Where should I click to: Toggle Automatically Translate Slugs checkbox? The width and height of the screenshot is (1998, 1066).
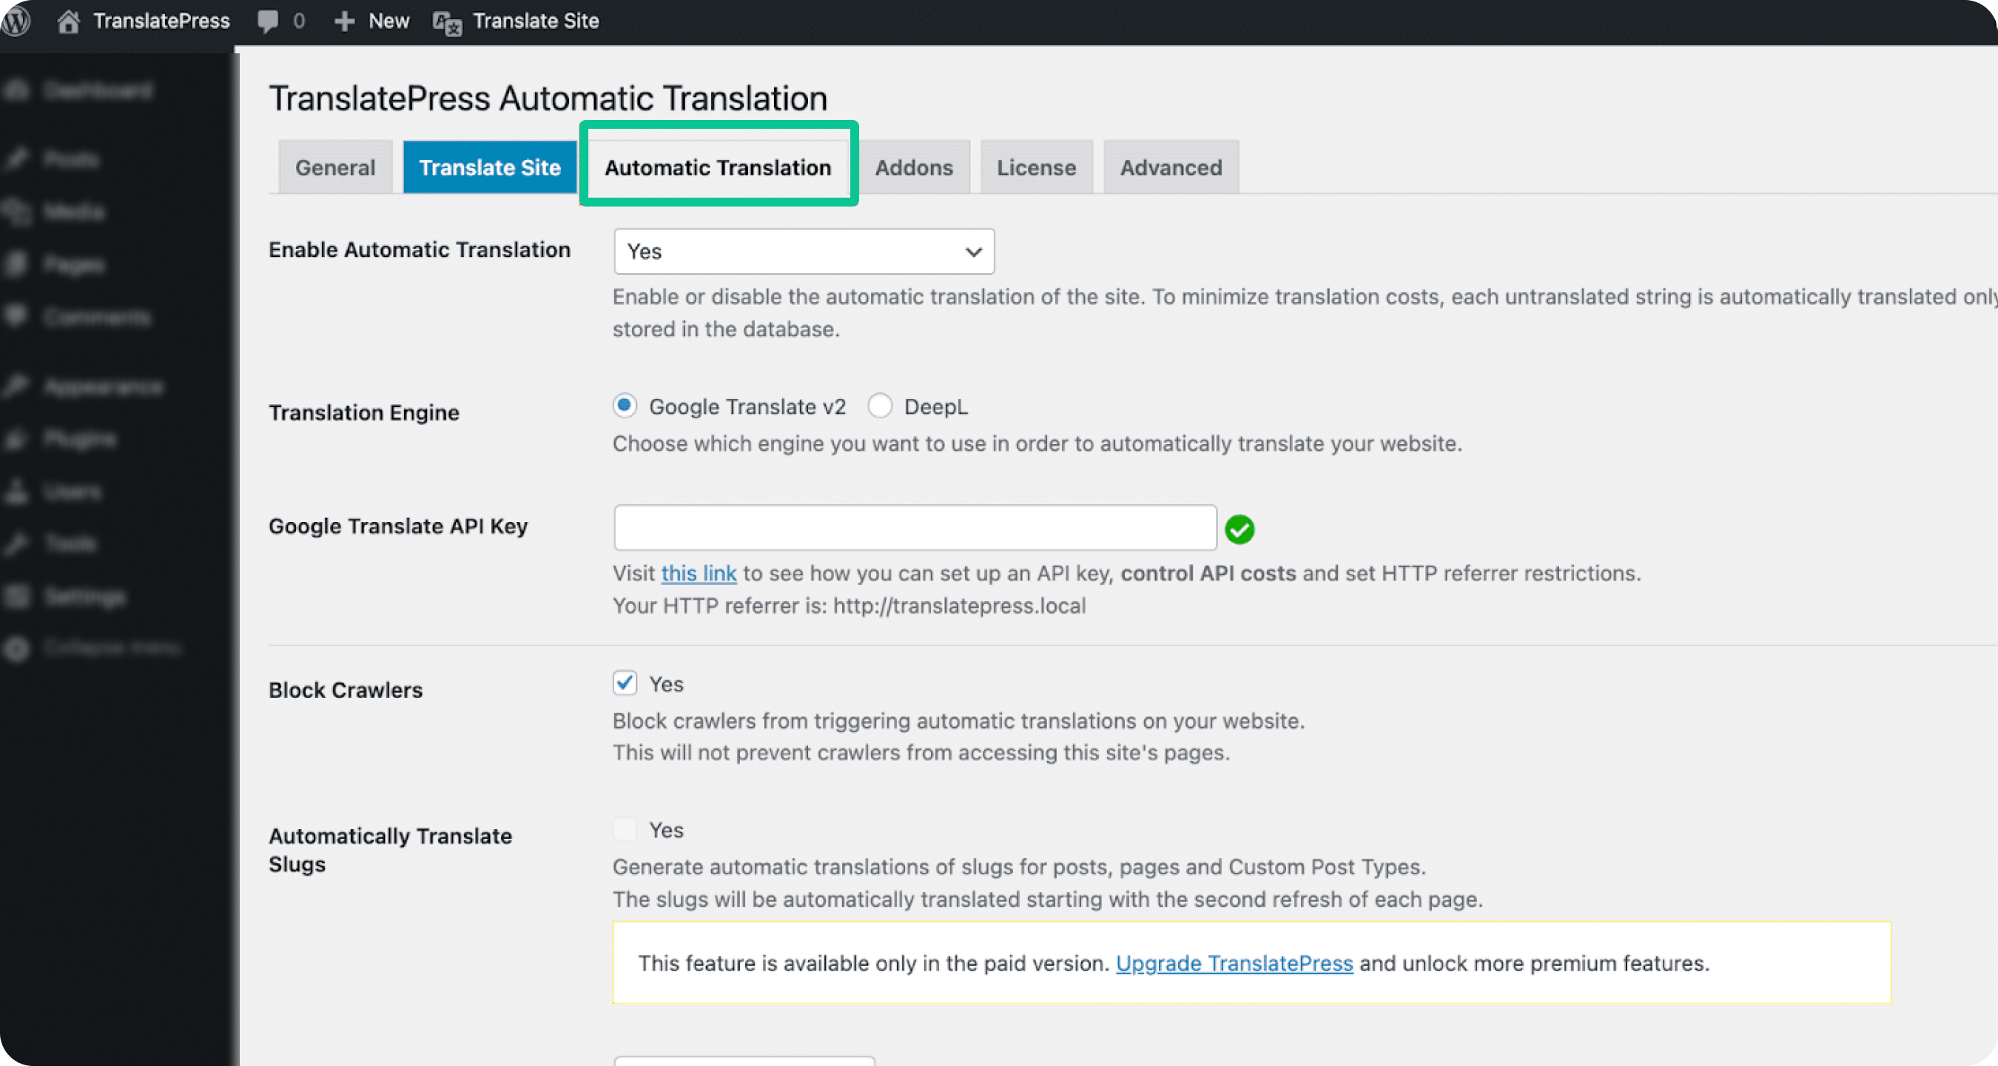click(625, 829)
